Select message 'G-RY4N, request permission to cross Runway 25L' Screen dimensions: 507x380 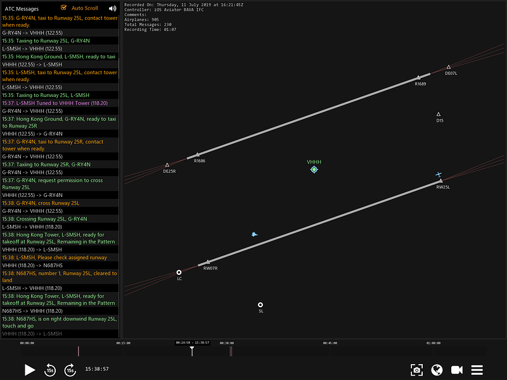(x=60, y=184)
